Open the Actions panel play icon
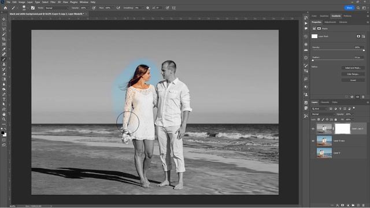This screenshot has width=370, height=208. pos(306,23)
